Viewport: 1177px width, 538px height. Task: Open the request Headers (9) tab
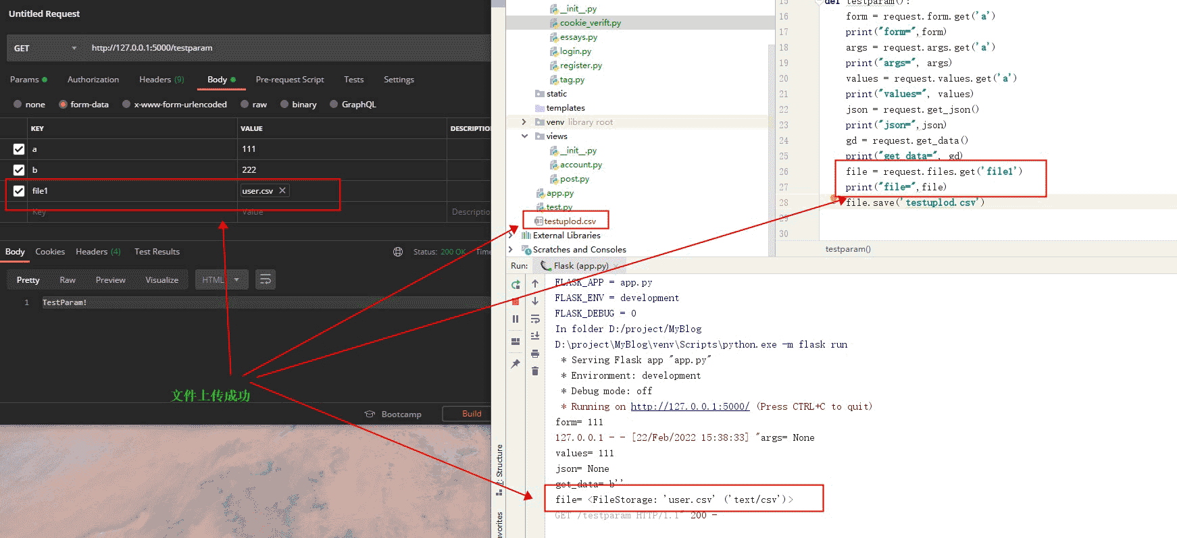coord(161,80)
